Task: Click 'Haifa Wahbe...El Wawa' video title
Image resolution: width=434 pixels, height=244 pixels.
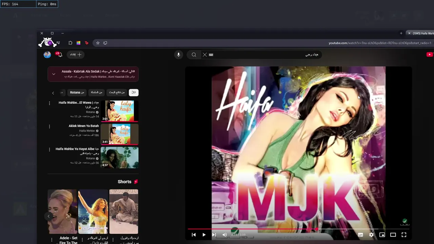Action: click(79, 105)
